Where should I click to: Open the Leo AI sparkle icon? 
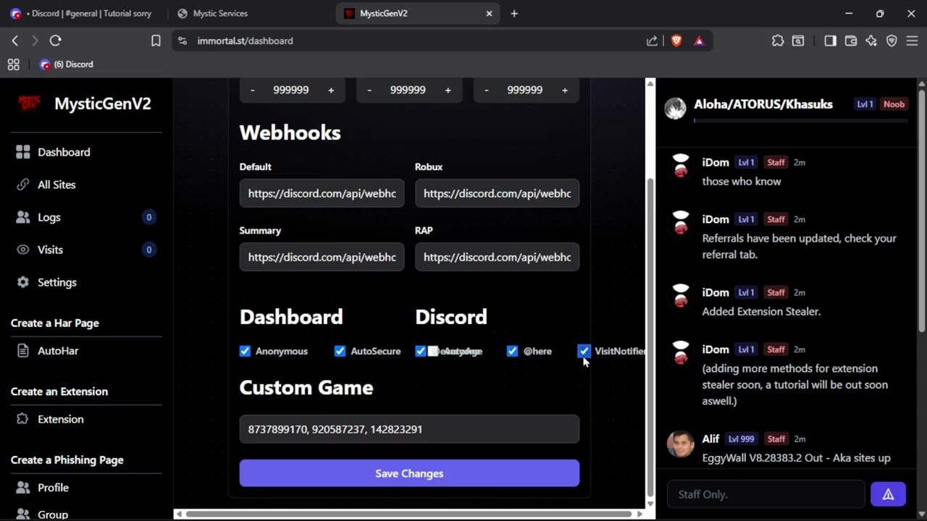tap(871, 41)
